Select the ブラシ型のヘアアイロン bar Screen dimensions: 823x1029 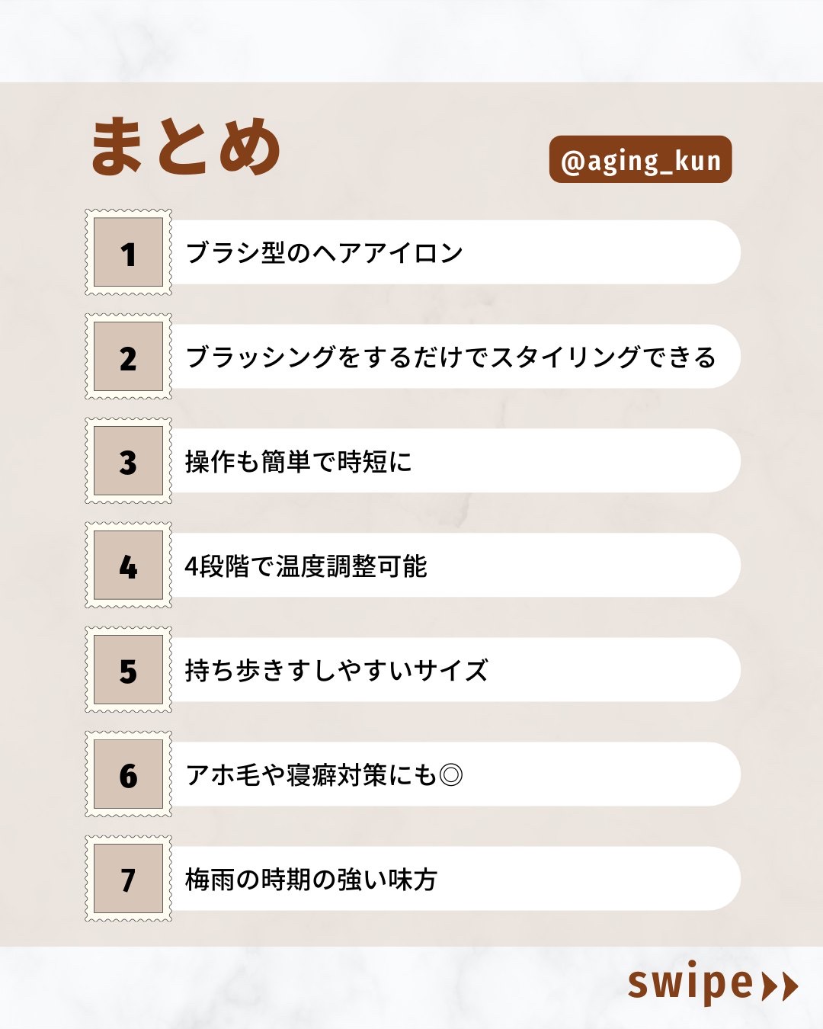click(x=456, y=252)
